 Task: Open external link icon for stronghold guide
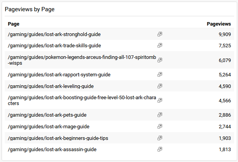pos(159,34)
